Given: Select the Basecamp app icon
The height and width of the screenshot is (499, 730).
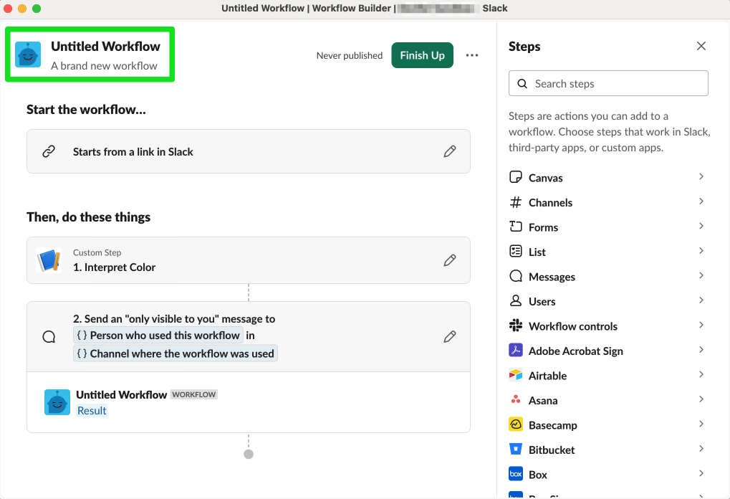Looking at the screenshot, I should tap(515, 424).
